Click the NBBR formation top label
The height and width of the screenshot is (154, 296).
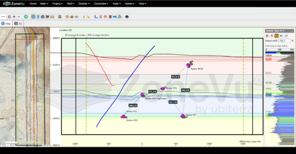(269, 56)
